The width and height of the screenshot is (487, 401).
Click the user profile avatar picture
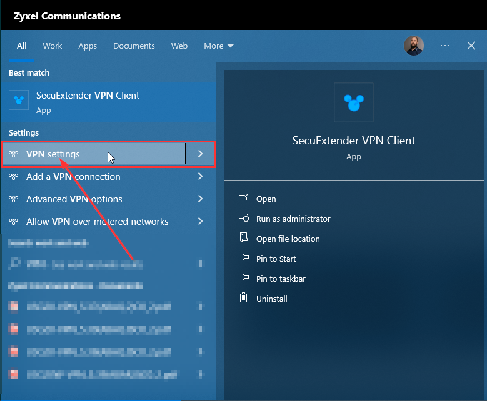pyautogui.click(x=414, y=46)
